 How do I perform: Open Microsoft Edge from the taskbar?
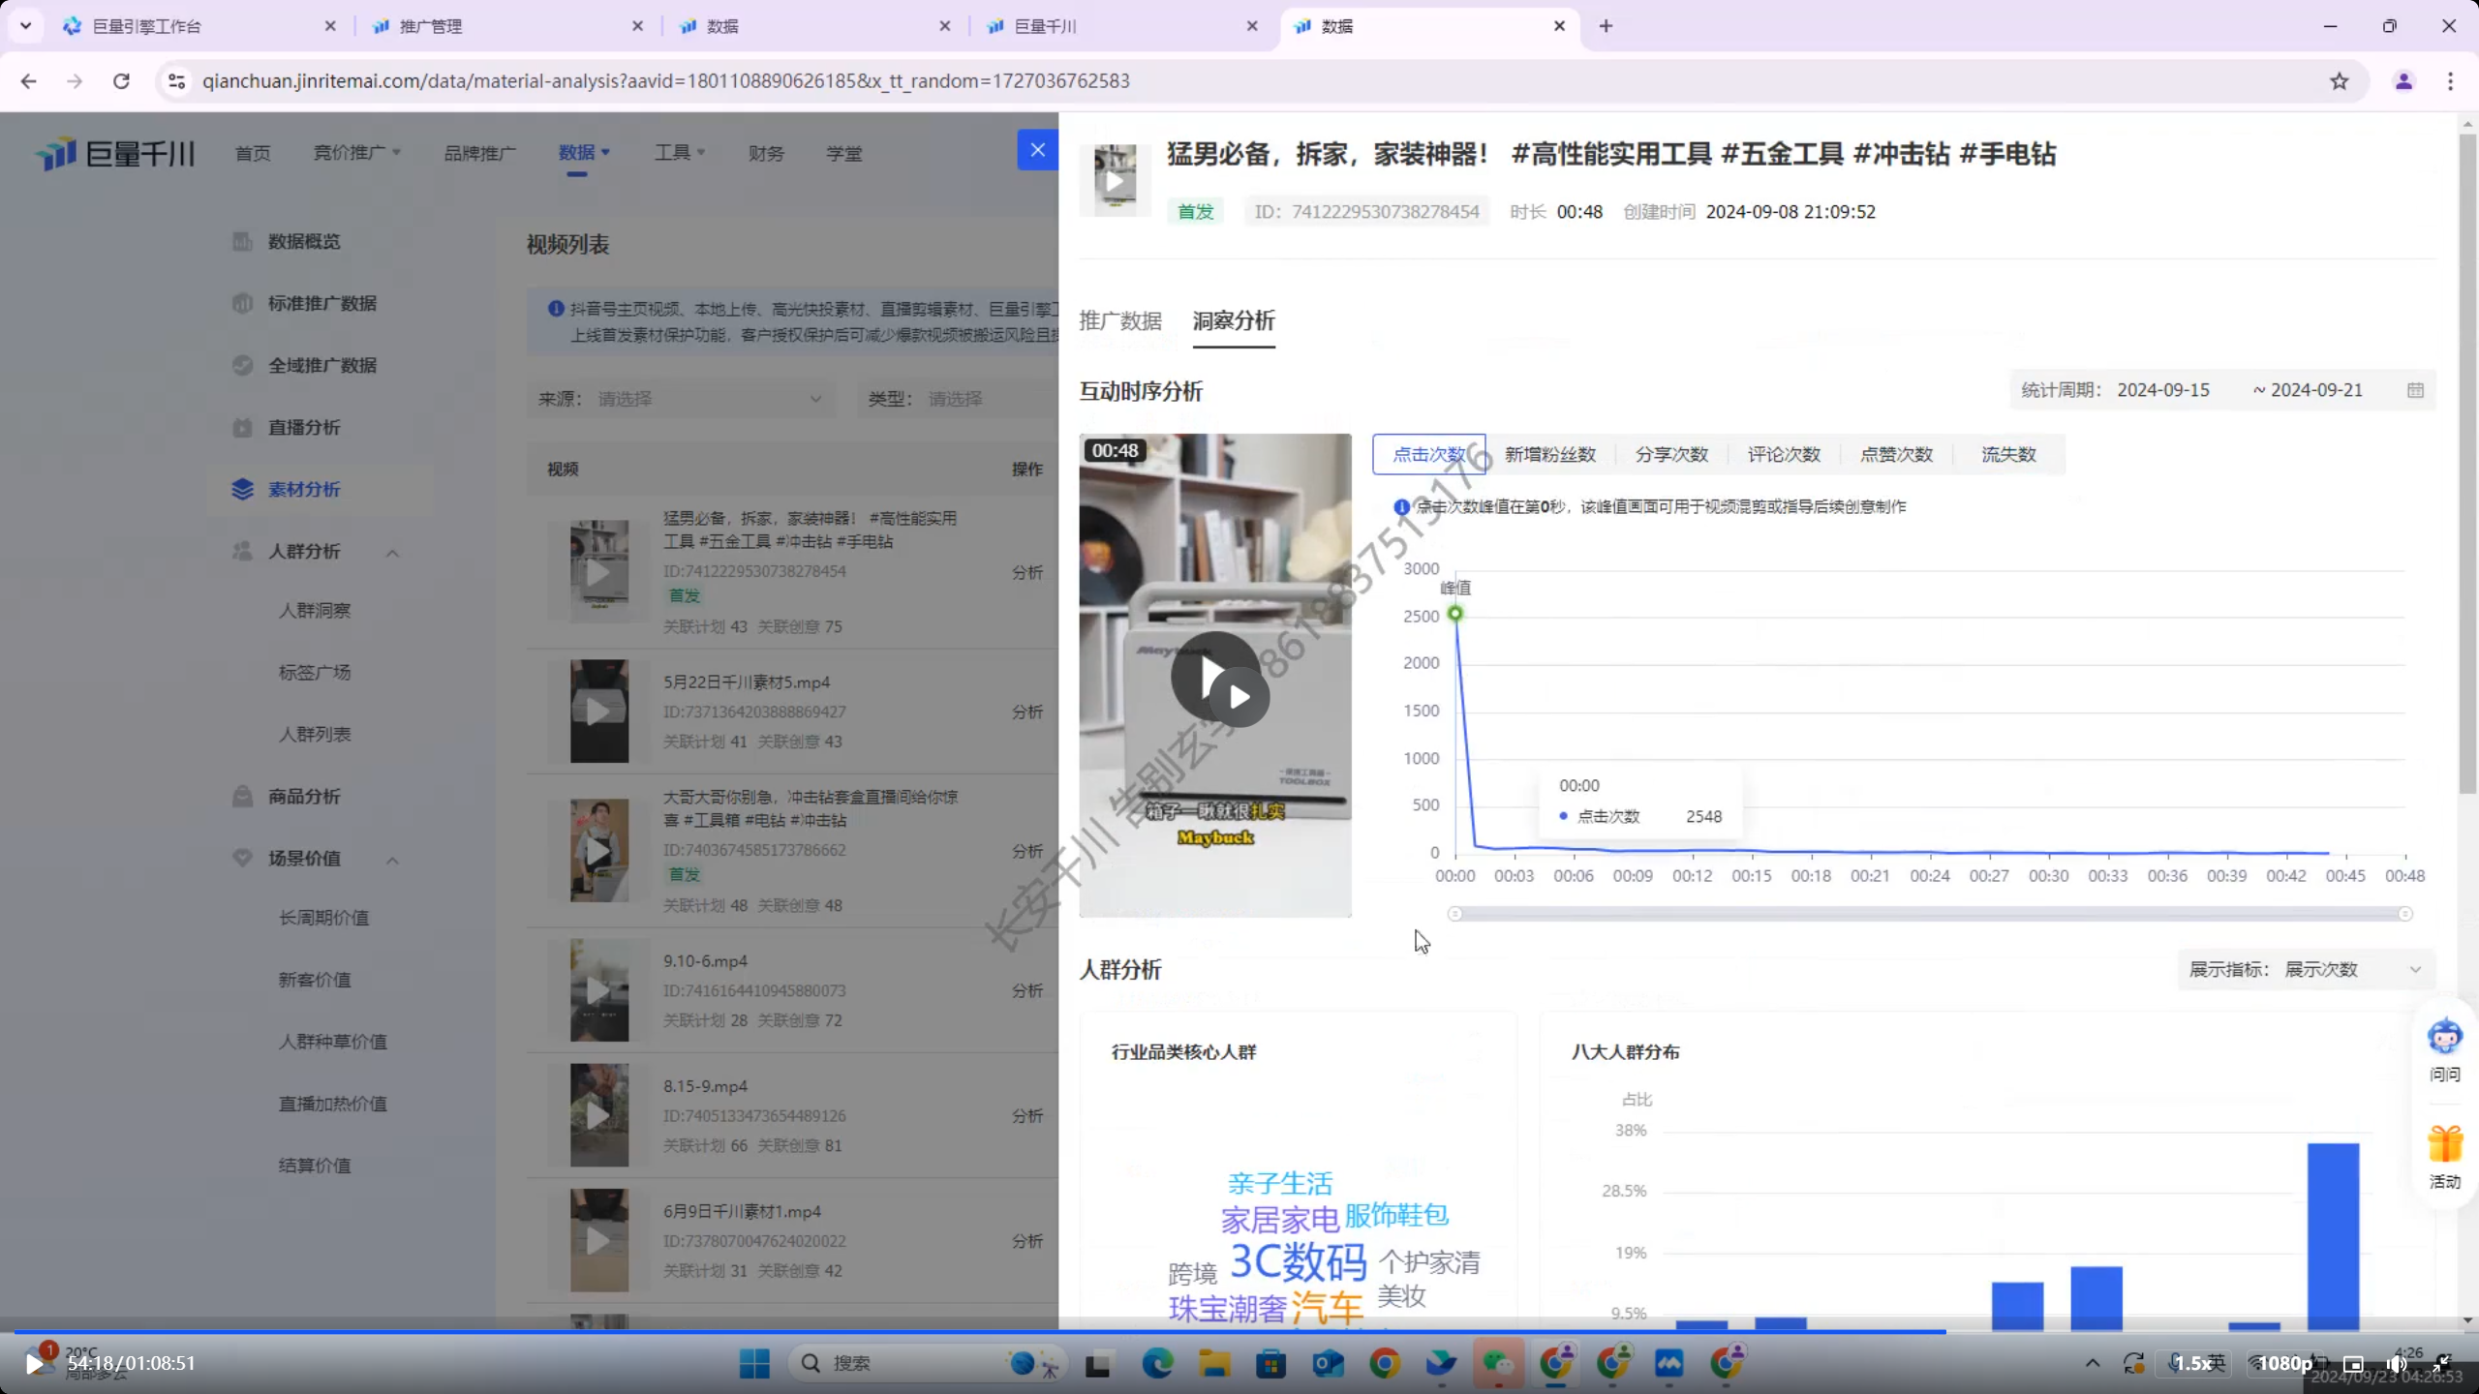point(1156,1363)
